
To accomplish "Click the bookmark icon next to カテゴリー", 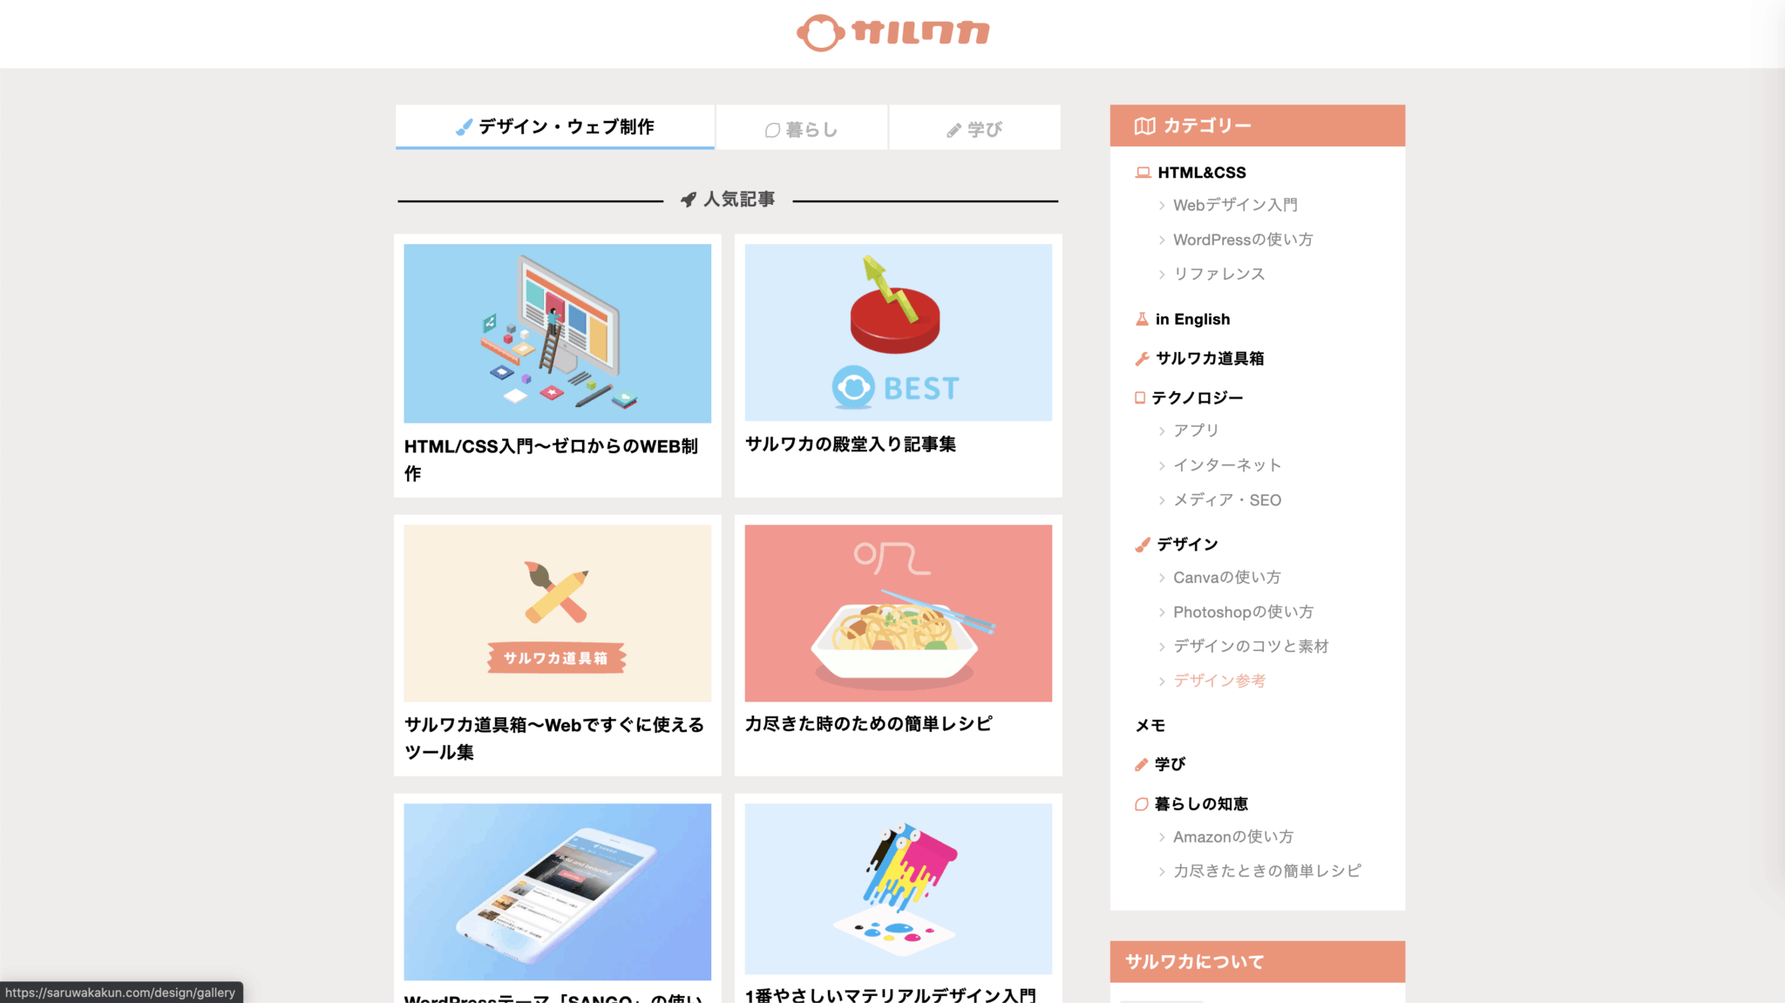I will click(1140, 124).
